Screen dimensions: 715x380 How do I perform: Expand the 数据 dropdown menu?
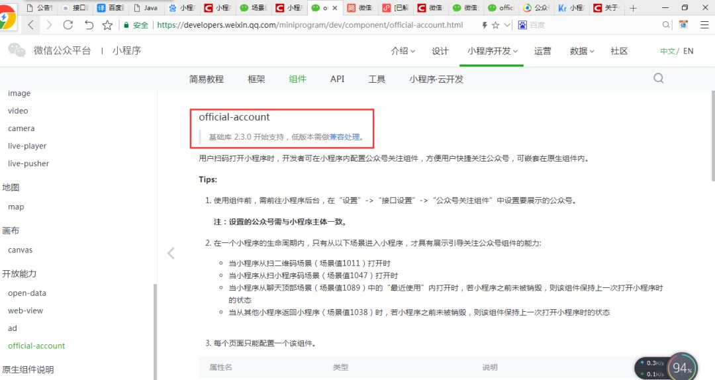[x=582, y=51]
